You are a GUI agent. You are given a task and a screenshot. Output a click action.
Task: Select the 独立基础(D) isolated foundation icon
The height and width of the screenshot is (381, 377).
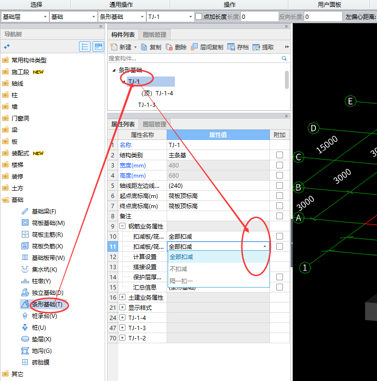tap(25, 292)
